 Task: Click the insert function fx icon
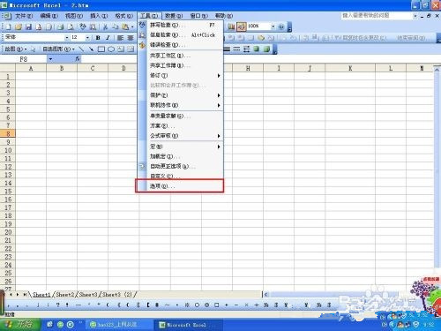pyautogui.click(x=78, y=59)
